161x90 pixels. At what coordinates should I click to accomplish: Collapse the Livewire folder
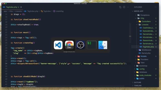click(x=145, y=24)
